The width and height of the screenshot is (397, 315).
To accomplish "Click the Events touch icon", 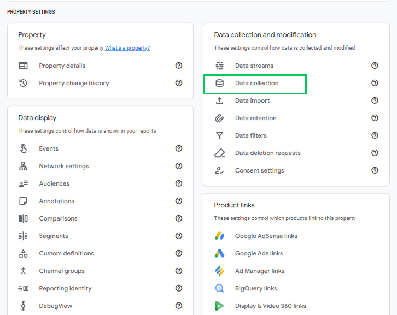I will coord(24,148).
